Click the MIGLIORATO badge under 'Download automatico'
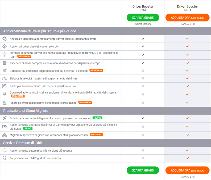Image resolution: width=211 pixels, height=180 pixels. [x=18, y=96]
